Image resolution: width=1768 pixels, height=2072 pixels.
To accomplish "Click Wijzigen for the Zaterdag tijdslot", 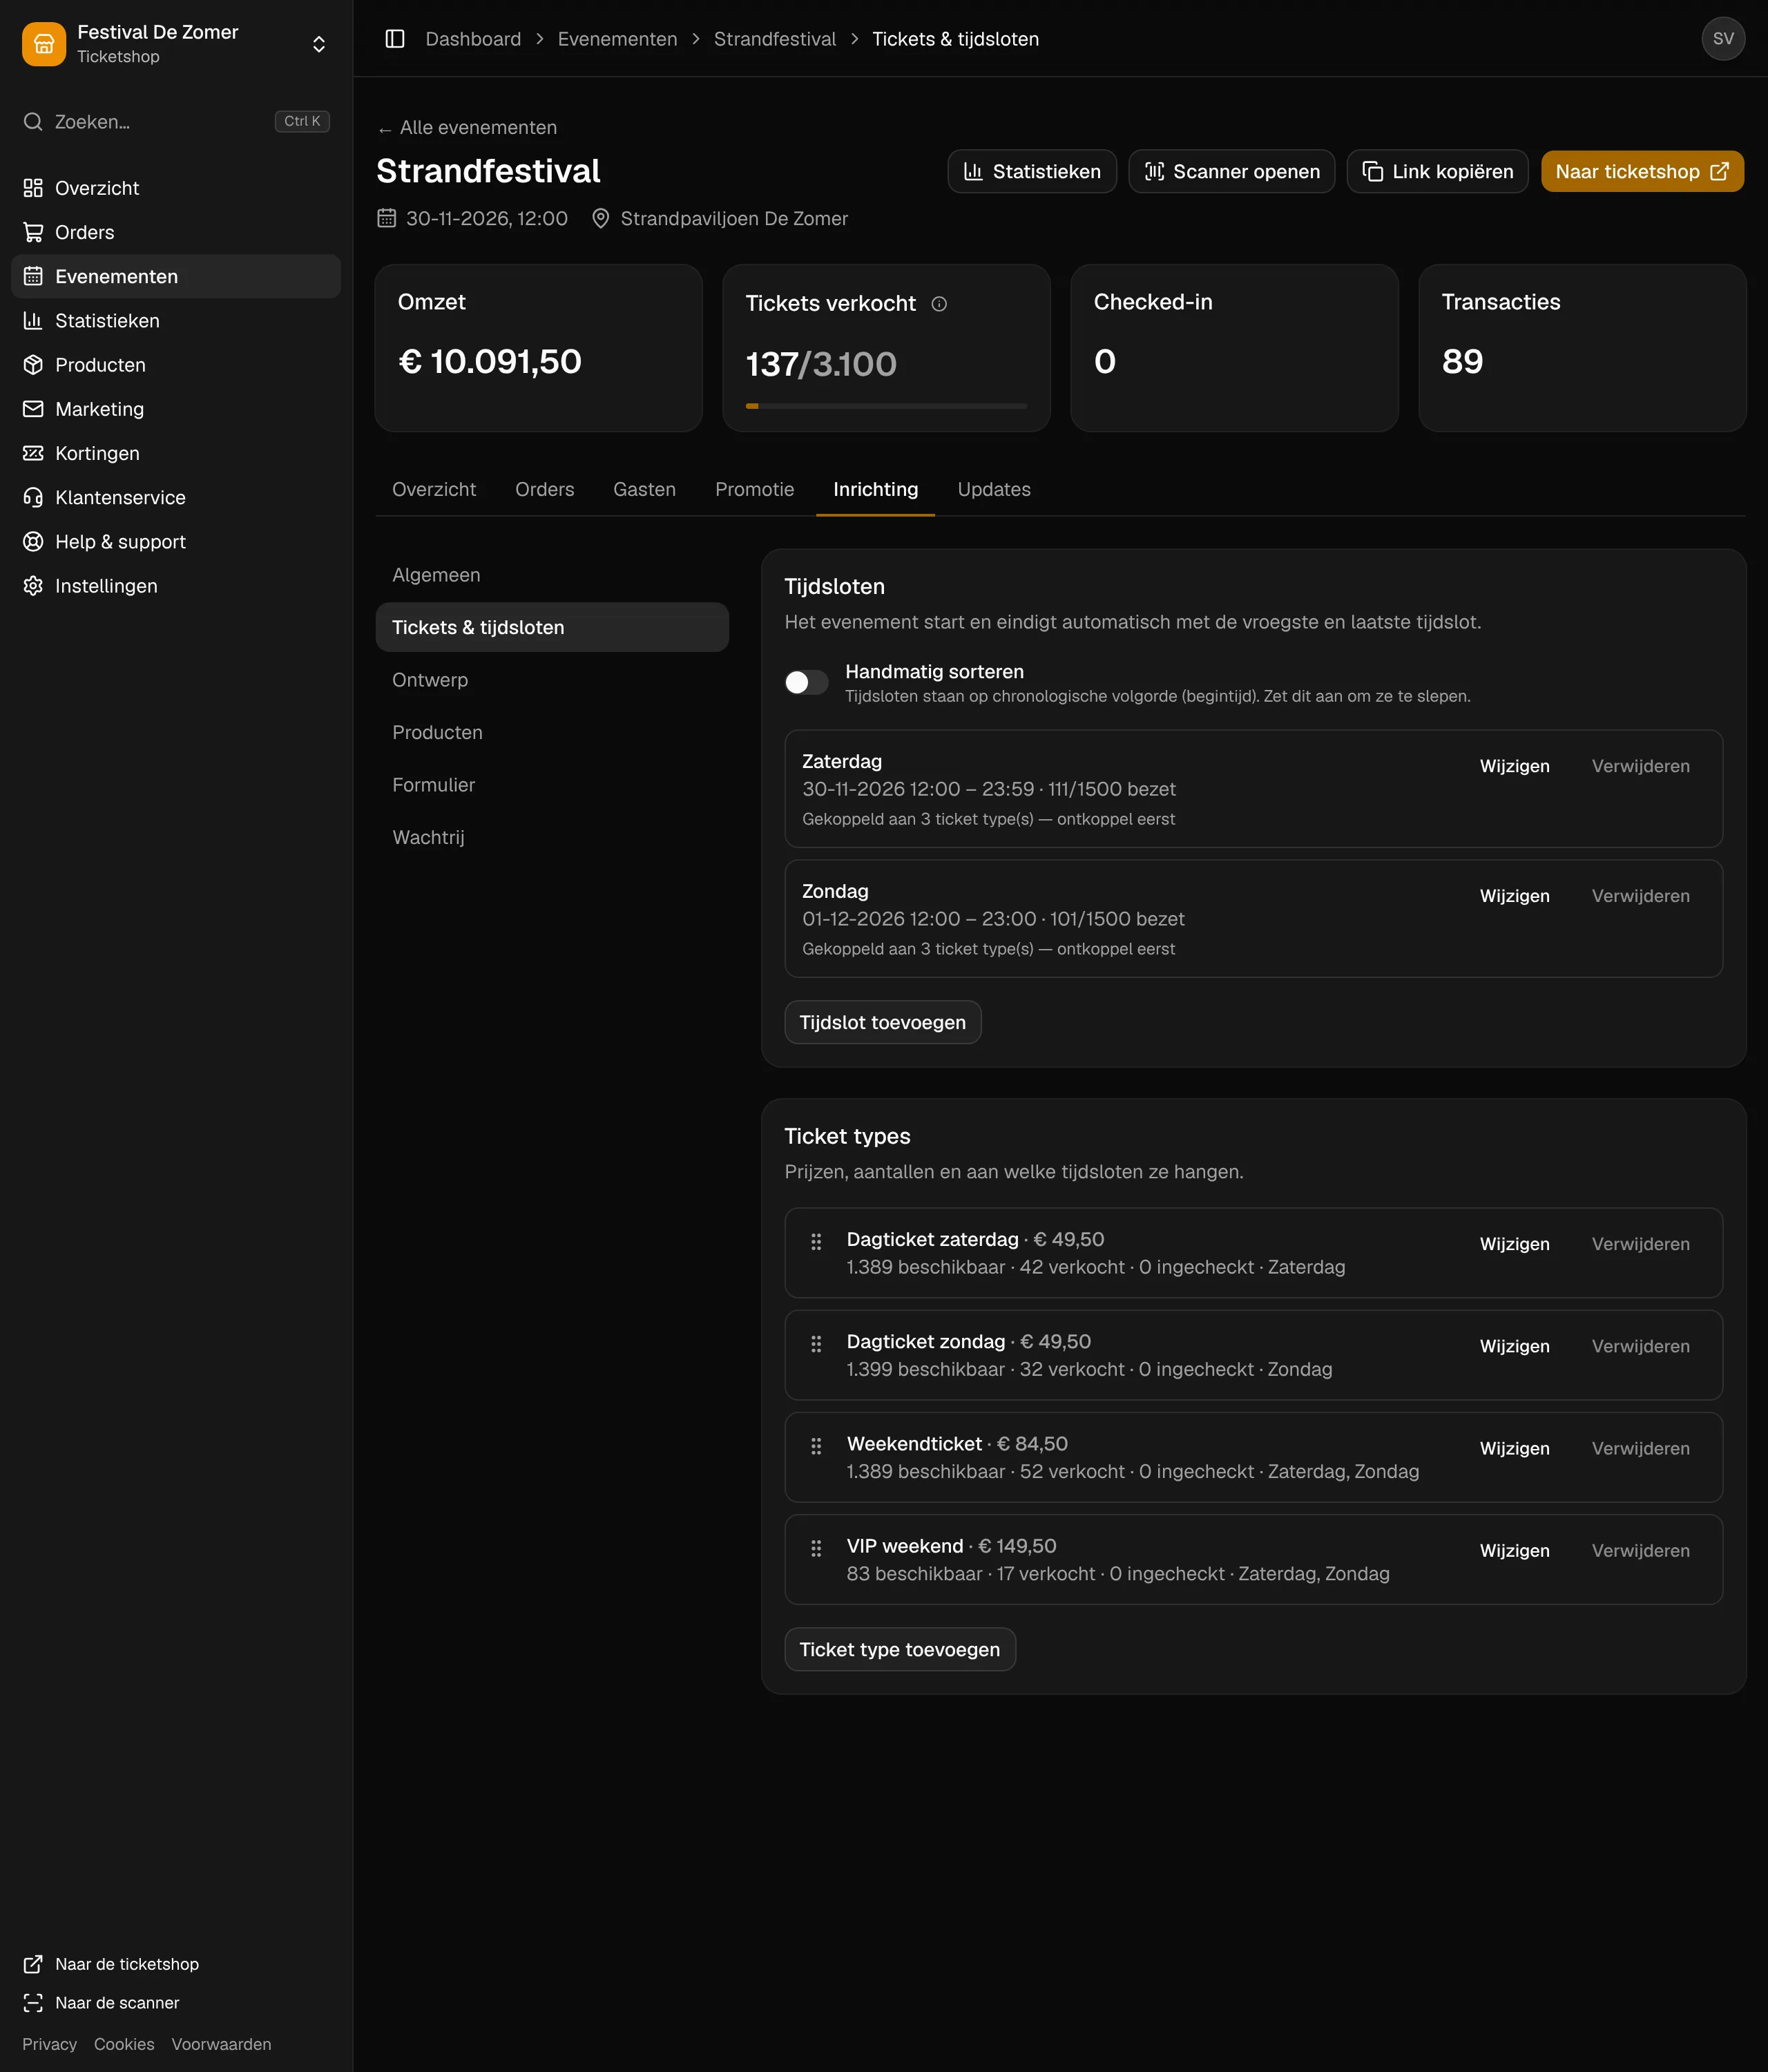I will coord(1514,766).
